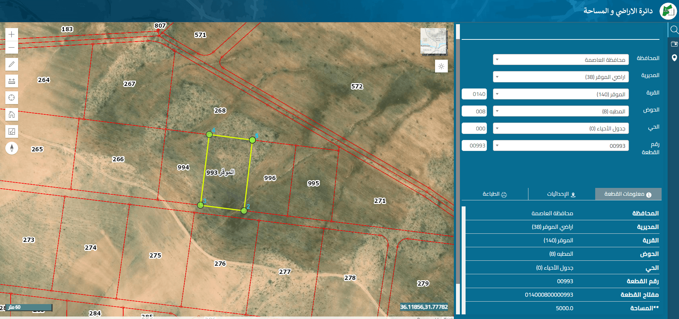The width and height of the screenshot is (679, 319).
Task: Zoom in on the map
Action: tap(12, 34)
